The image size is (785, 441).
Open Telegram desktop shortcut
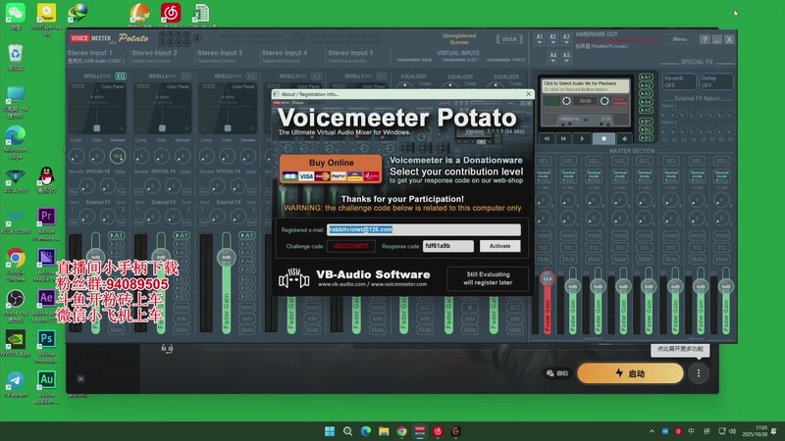coord(16,384)
